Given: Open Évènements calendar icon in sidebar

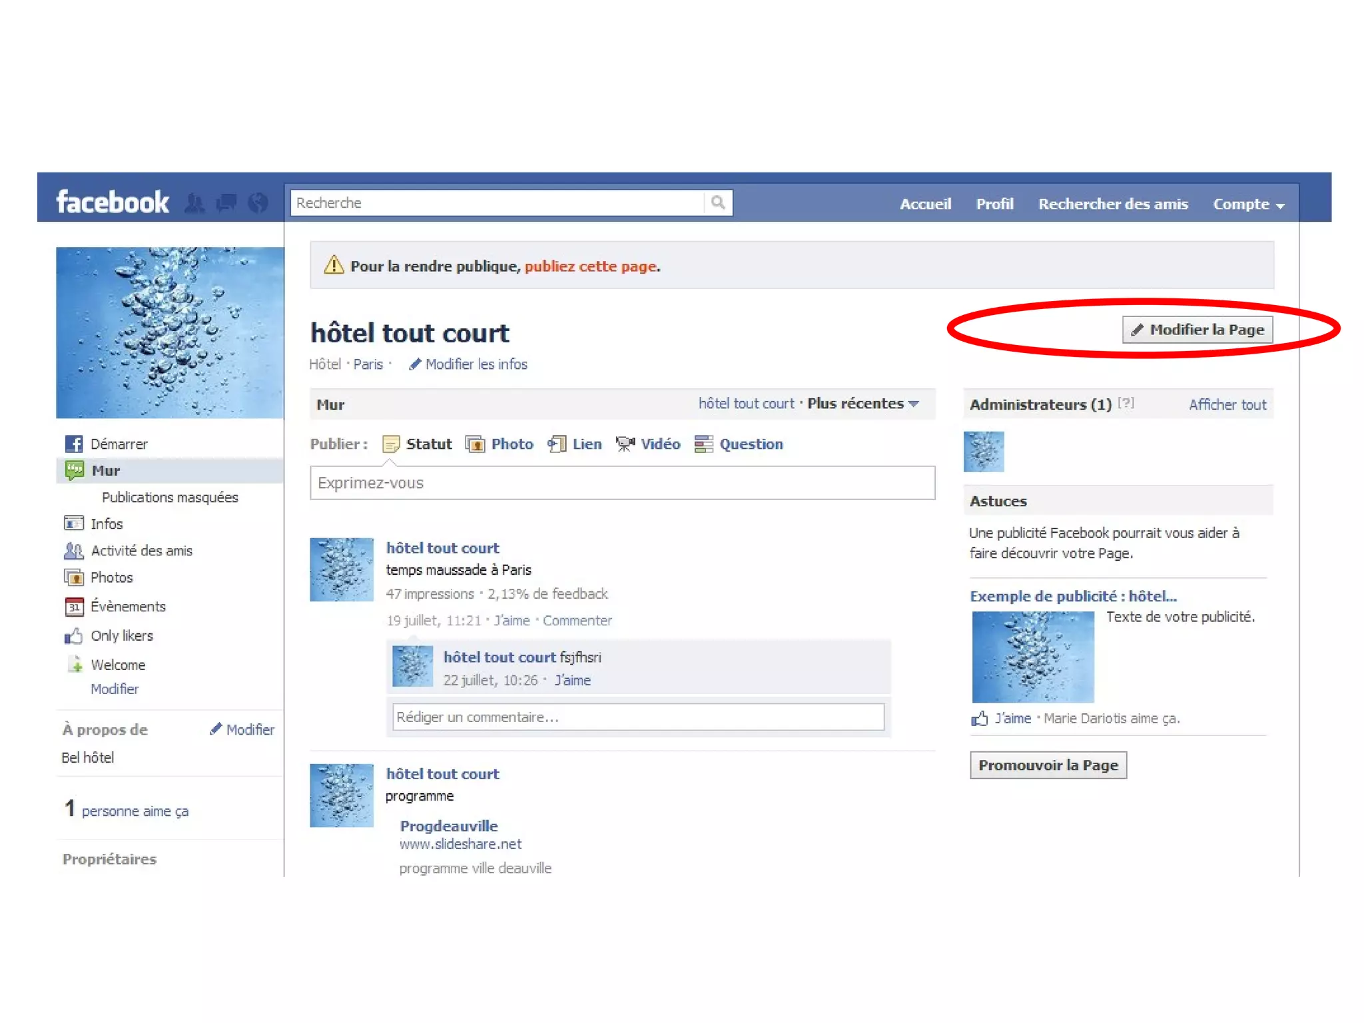Looking at the screenshot, I should tap(74, 607).
